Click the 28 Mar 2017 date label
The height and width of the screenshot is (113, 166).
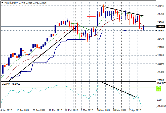(120, 110)
